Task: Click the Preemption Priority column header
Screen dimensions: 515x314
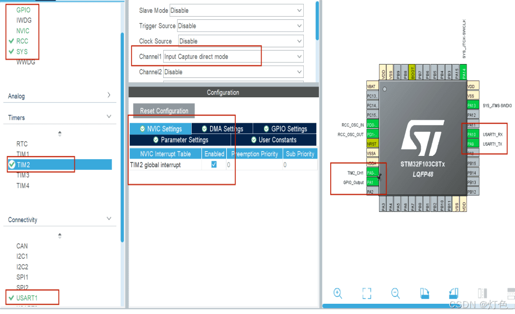Action: click(x=255, y=154)
